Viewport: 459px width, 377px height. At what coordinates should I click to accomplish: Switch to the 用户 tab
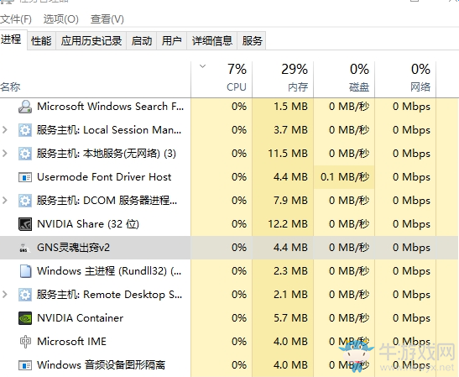click(x=171, y=40)
